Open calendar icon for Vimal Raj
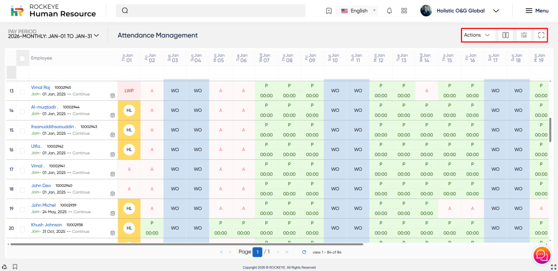 tap(112, 95)
